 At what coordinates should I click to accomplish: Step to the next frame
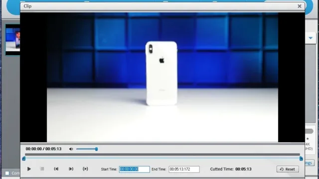71,169
